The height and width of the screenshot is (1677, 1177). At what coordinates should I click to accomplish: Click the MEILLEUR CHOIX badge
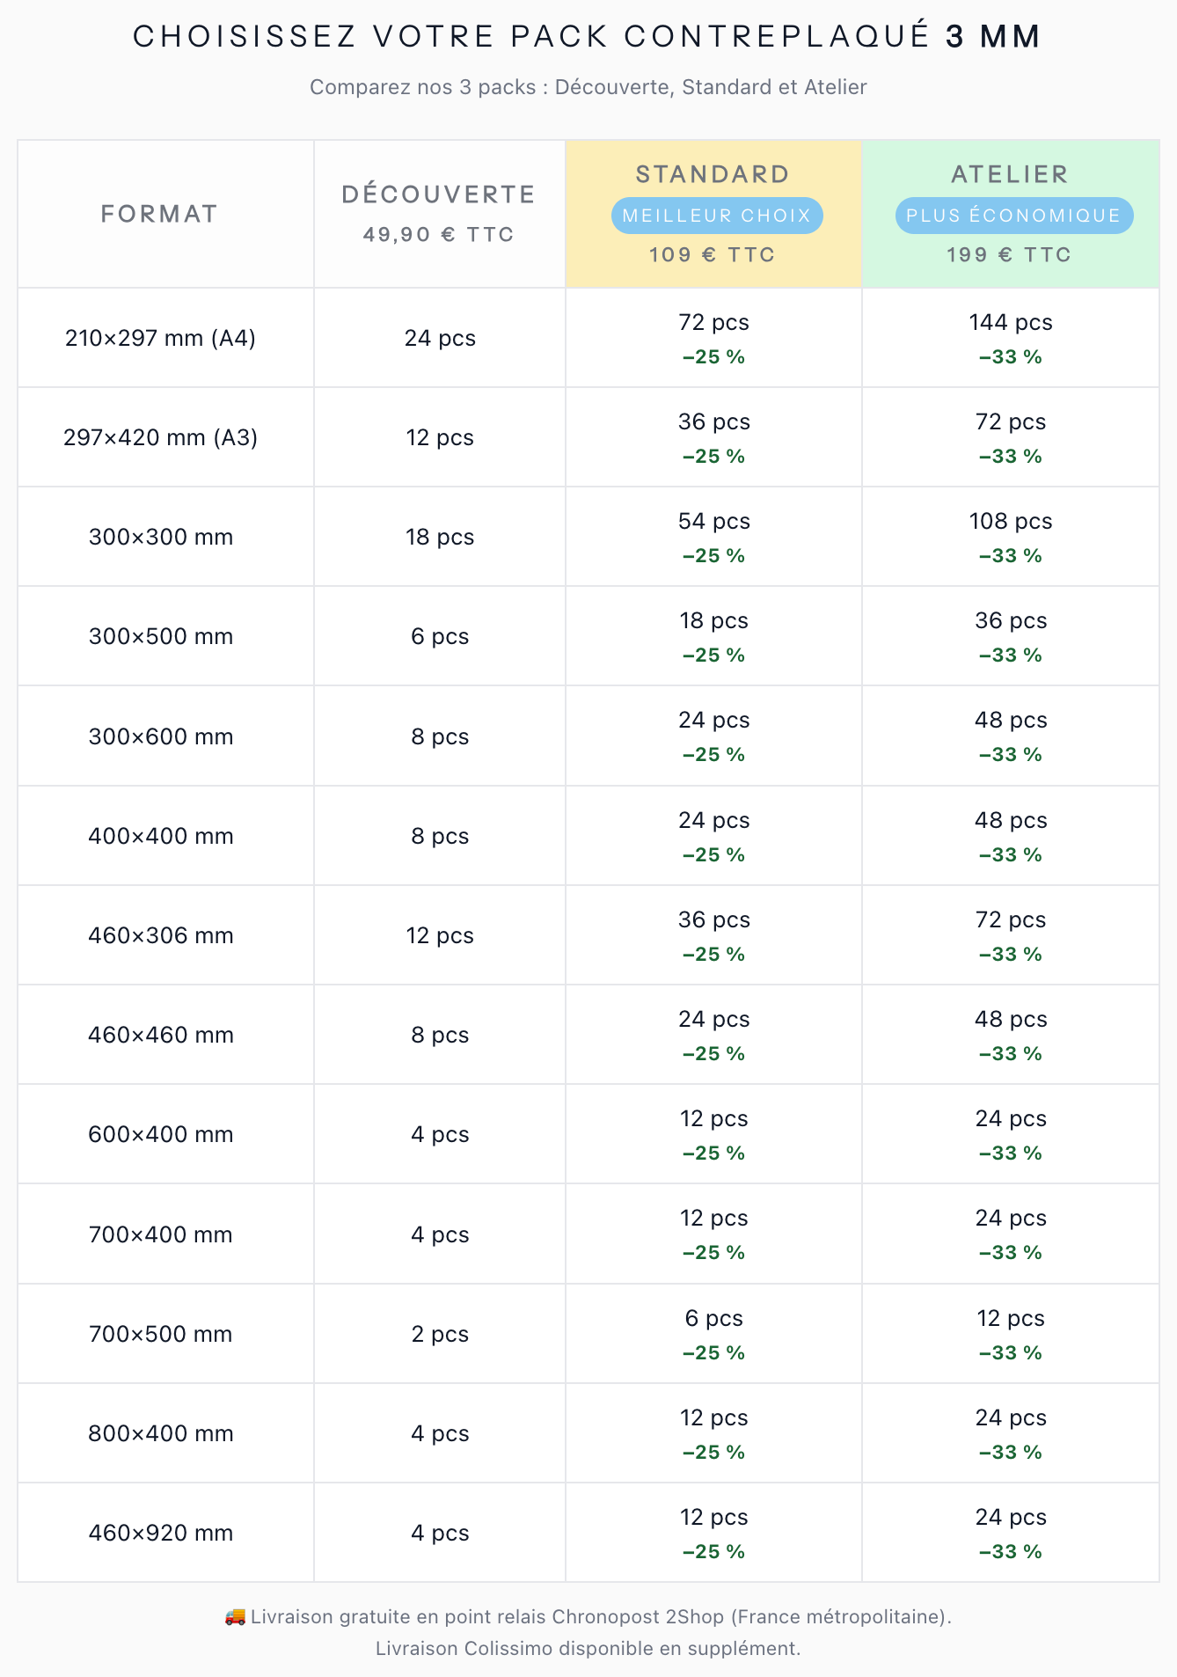coord(716,216)
